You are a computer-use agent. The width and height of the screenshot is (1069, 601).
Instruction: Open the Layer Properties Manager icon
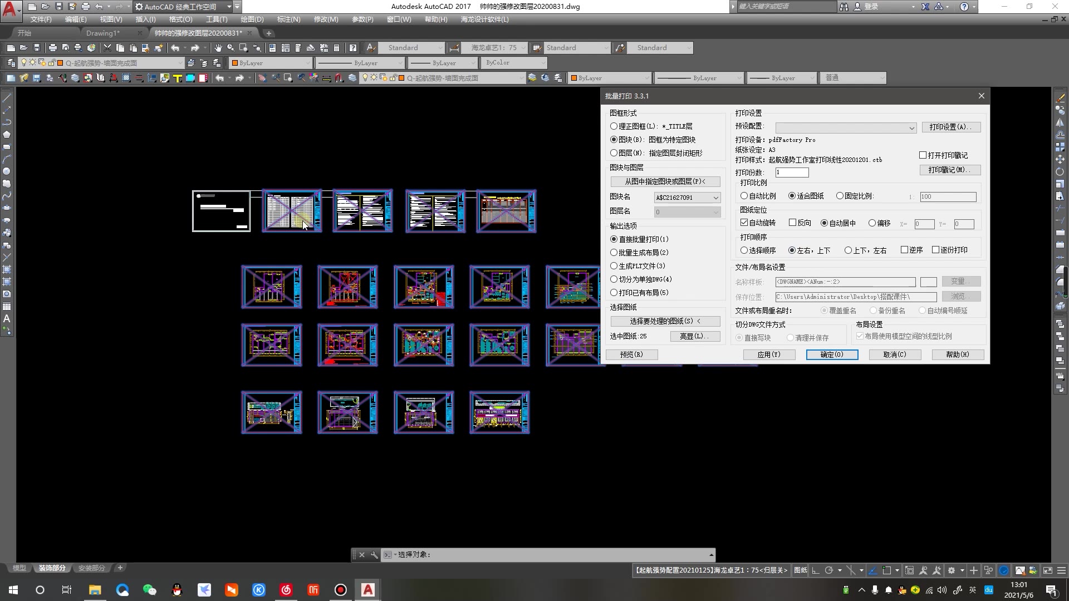pos(11,63)
